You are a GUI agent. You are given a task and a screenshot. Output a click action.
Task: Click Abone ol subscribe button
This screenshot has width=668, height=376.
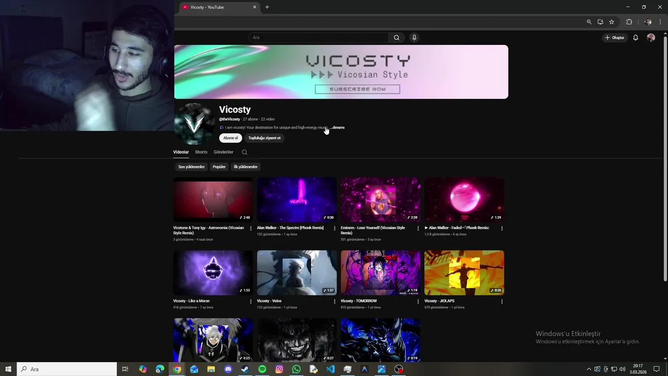(231, 138)
